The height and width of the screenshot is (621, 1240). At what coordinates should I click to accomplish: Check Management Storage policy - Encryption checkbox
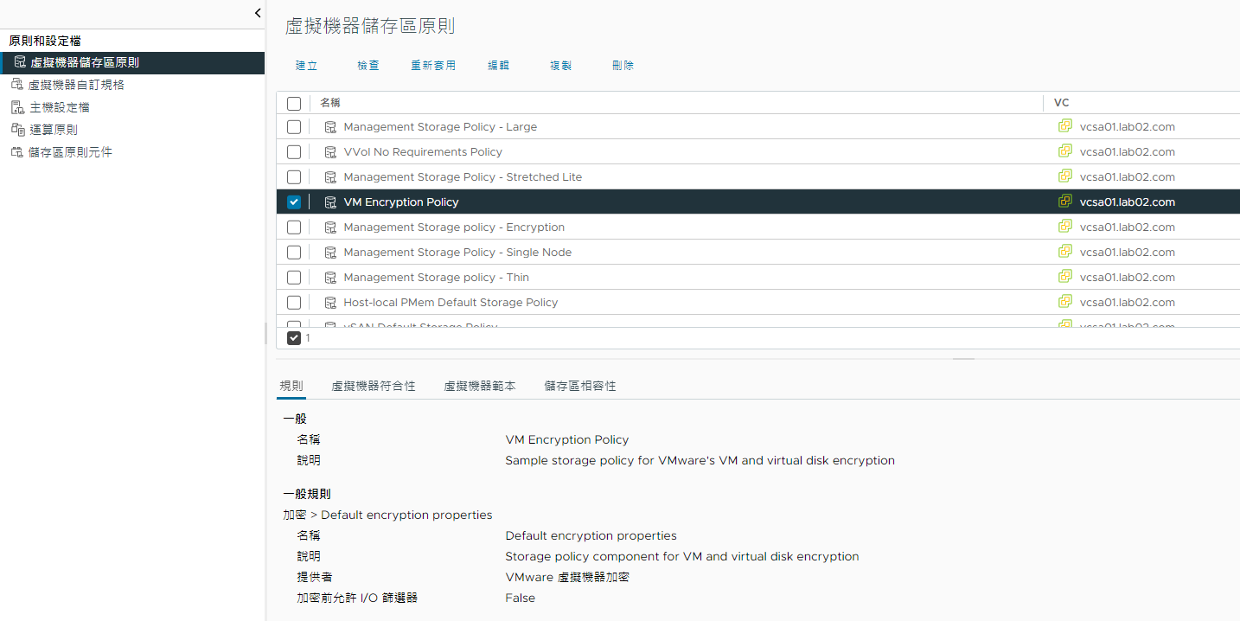(294, 227)
